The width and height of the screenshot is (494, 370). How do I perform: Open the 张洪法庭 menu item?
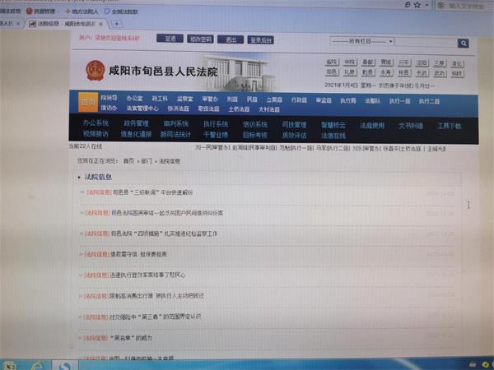click(179, 109)
